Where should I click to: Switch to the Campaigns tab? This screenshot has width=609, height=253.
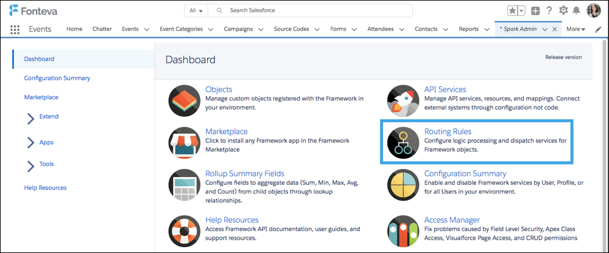(239, 29)
